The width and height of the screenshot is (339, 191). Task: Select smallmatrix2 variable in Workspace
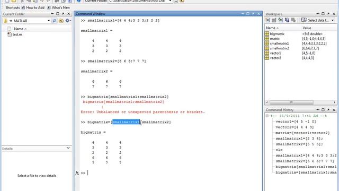[279, 48]
